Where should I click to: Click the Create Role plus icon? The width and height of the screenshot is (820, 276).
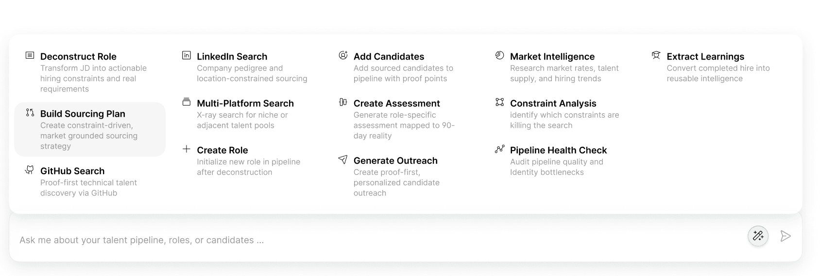187,149
